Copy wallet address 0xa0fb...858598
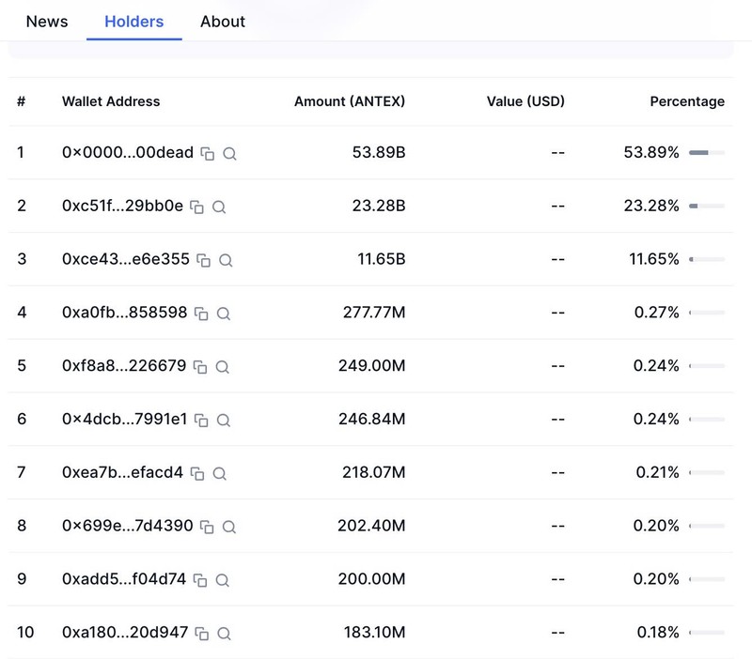Image resolution: width=752 pixels, height=659 pixels. coord(201,314)
